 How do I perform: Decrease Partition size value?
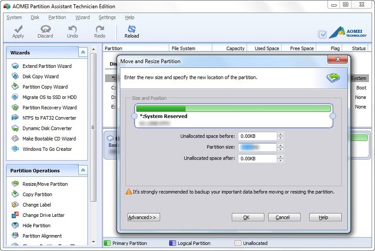pos(280,149)
